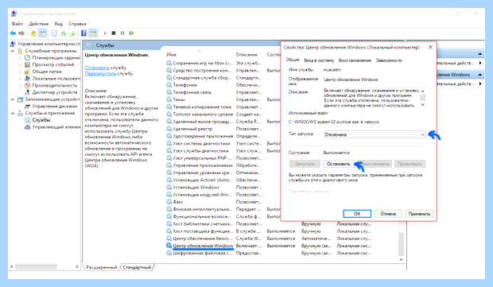The height and width of the screenshot is (287, 493).
Task: Click the Остановить службу link
Action: tap(97, 68)
